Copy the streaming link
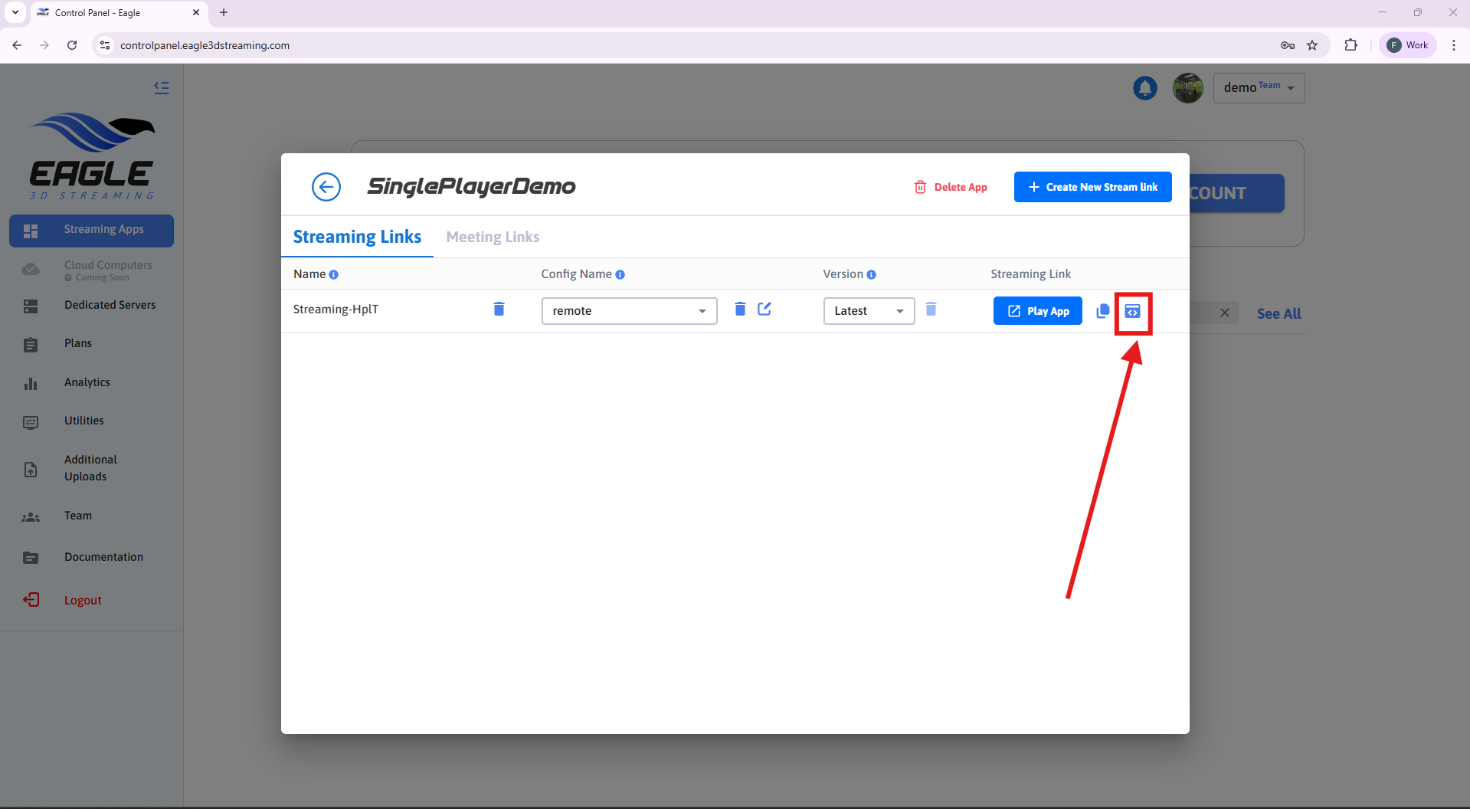1470x809 pixels. tap(1102, 311)
